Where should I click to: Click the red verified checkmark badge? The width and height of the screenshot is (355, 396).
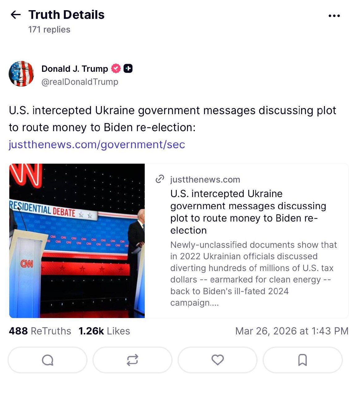tap(116, 68)
